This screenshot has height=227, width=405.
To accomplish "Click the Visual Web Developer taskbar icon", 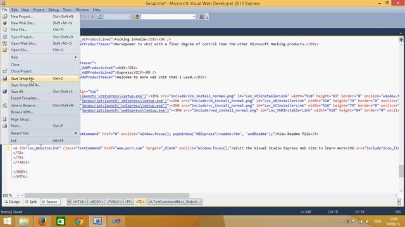I will tap(97, 221).
